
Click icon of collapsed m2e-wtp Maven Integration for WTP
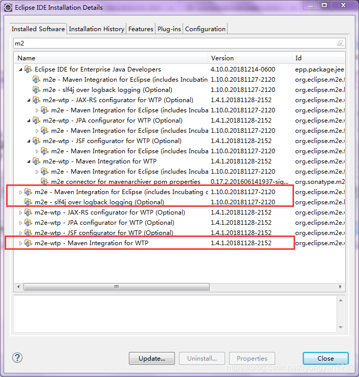pos(29,243)
